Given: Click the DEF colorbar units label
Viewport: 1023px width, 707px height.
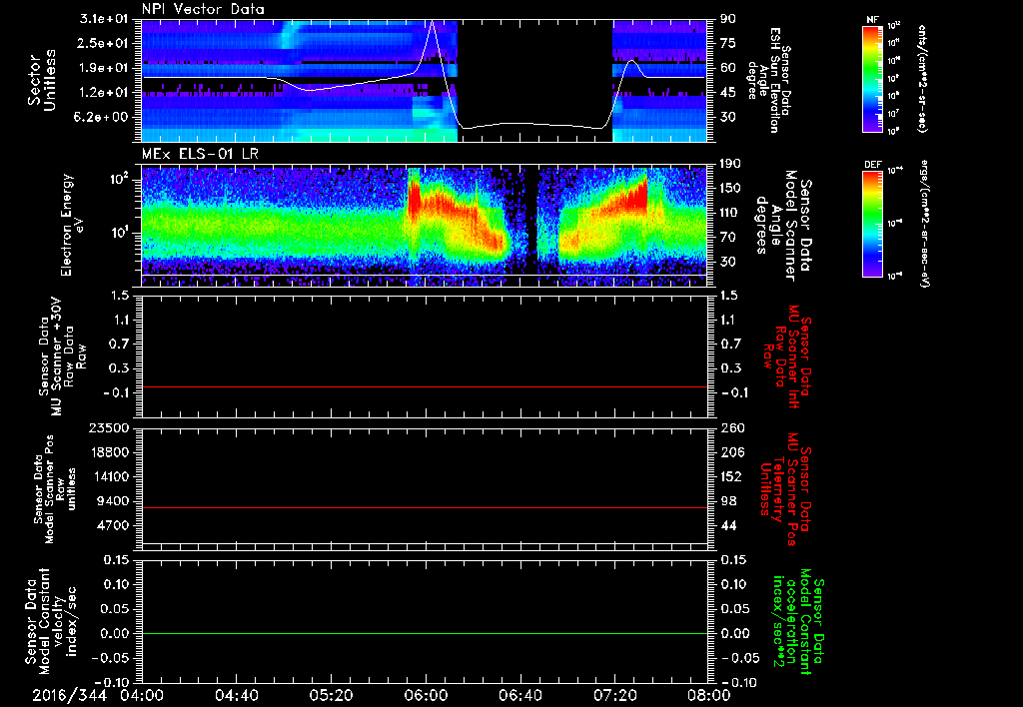Looking at the screenshot, I should point(924,224).
